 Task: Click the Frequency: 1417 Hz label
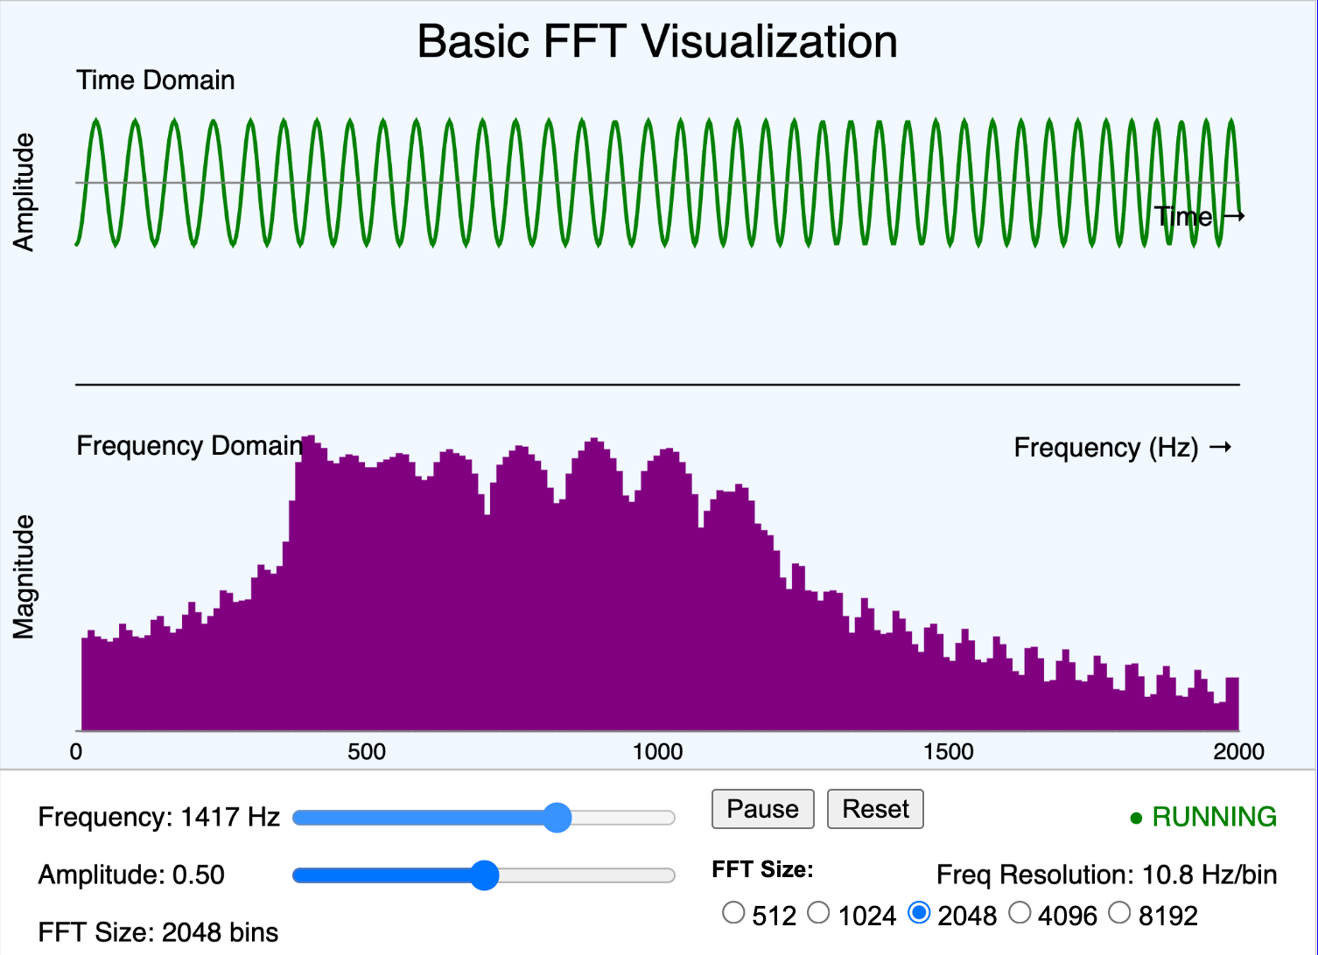pyautogui.click(x=158, y=817)
